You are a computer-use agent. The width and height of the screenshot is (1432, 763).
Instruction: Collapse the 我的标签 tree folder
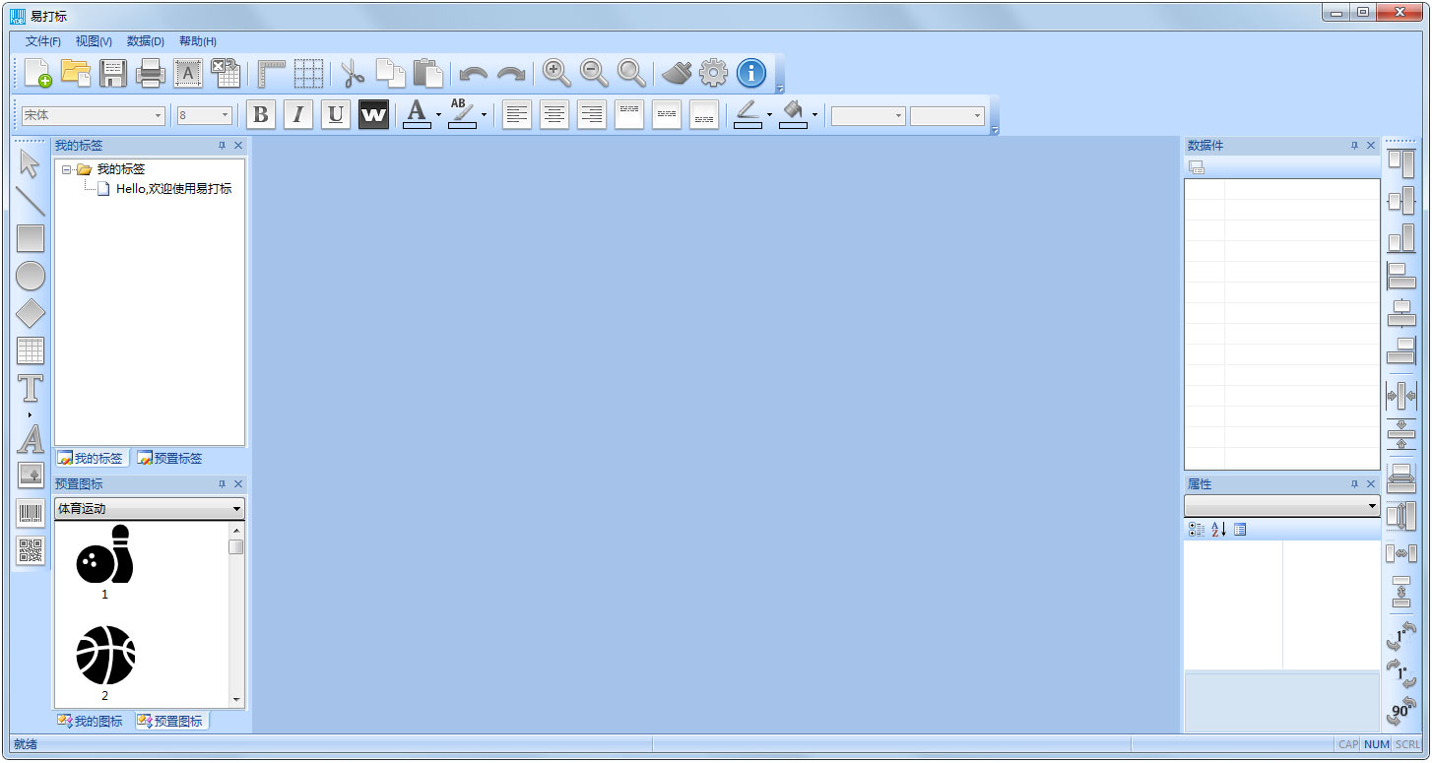[x=66, y=169]
